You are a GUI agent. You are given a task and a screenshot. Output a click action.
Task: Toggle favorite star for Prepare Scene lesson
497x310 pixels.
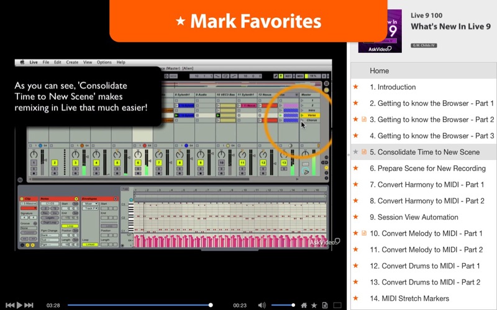click(x=356, y=168)
